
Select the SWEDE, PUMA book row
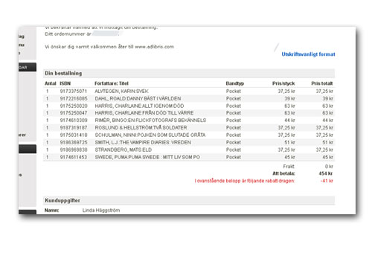pos(189,157)
